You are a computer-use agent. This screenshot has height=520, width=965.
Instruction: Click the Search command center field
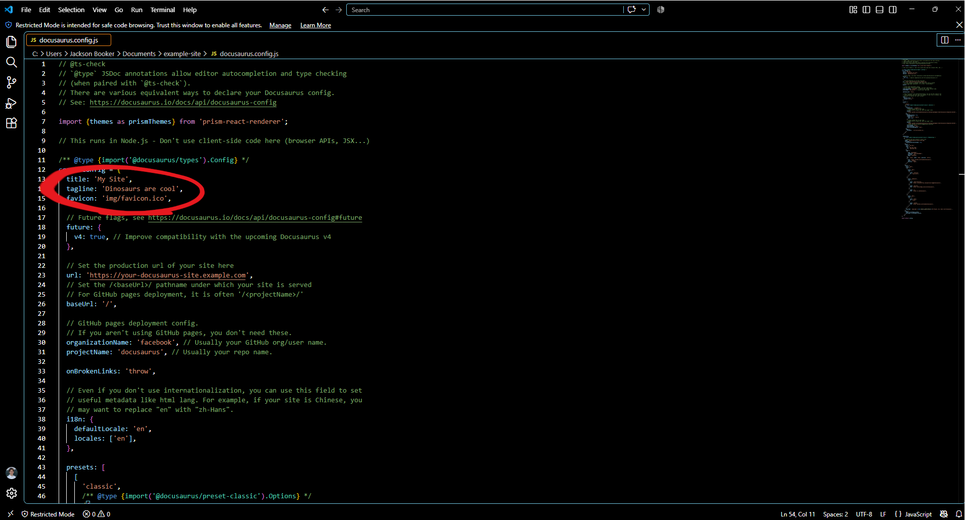pos(485,10)
